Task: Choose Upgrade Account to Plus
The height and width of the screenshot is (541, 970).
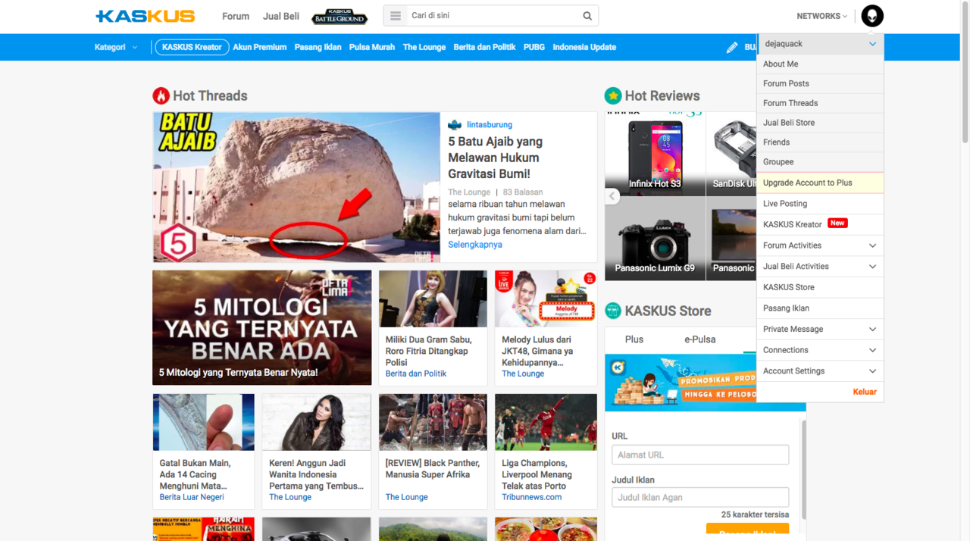Action: [x=820, y=183]
